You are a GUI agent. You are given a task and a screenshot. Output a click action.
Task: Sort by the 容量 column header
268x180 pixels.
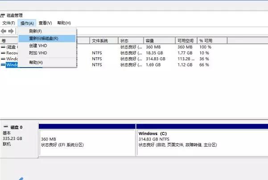click(150, 41)
